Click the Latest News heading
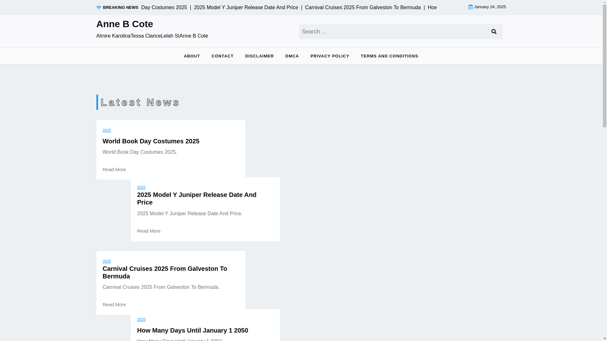The width and height of the screenshot is (607, 341). point(140,102)
